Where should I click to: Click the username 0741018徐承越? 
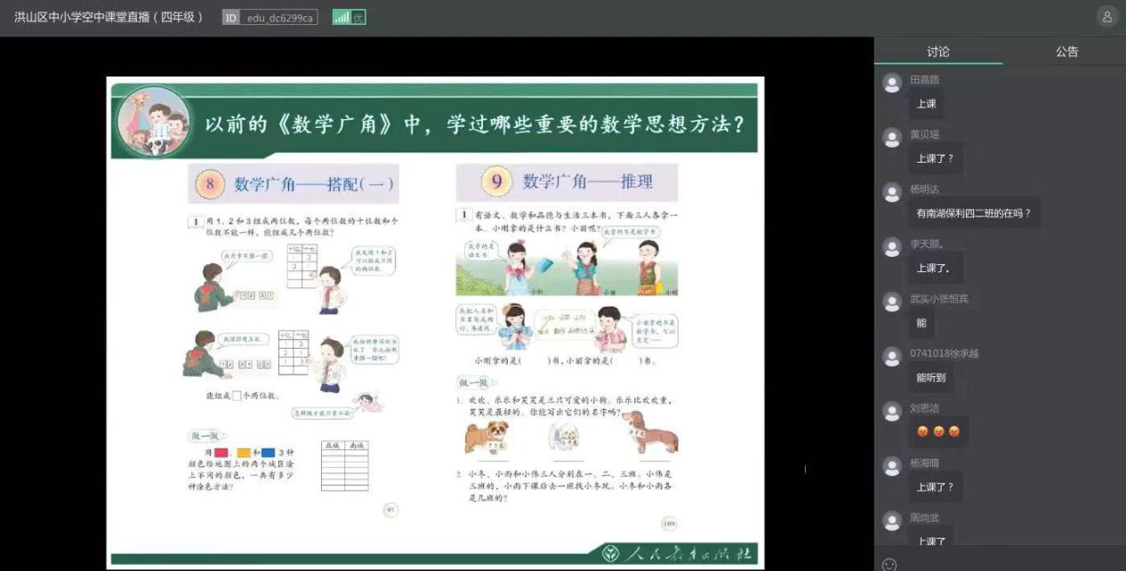coord(945,353)
